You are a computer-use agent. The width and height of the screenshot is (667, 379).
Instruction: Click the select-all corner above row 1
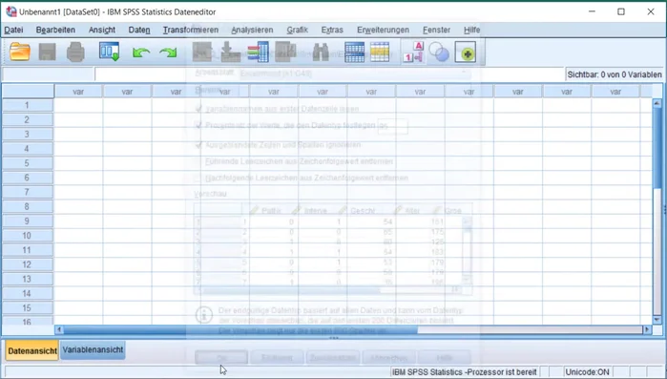point(28,91)
